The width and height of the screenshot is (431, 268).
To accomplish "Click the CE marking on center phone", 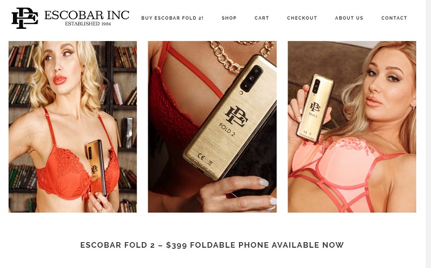I will pyautogui.click(x=201, y=157).
